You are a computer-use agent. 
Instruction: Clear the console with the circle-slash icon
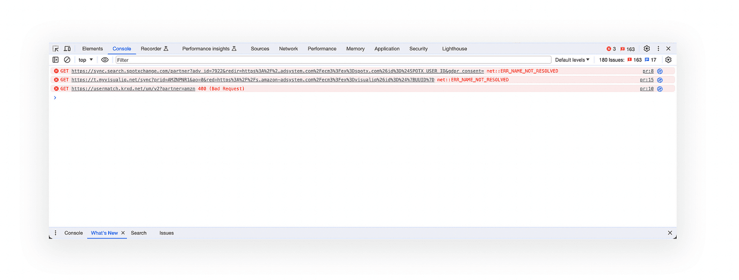(x=67, y=60)
